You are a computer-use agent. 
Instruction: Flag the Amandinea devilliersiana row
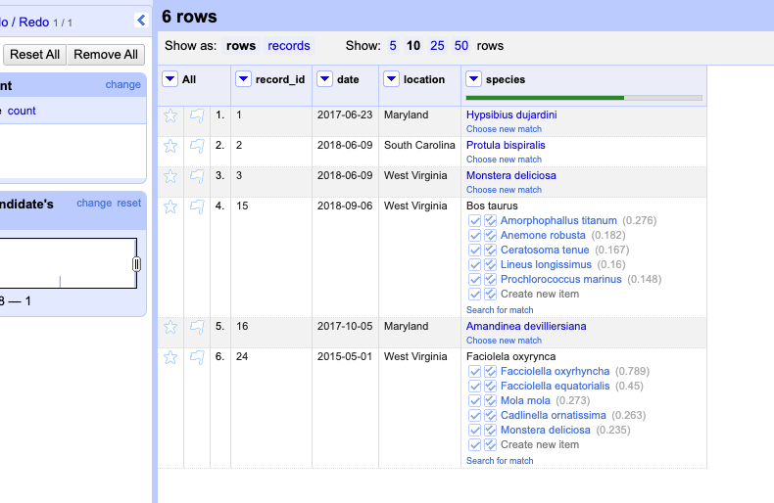pos(197,327)
